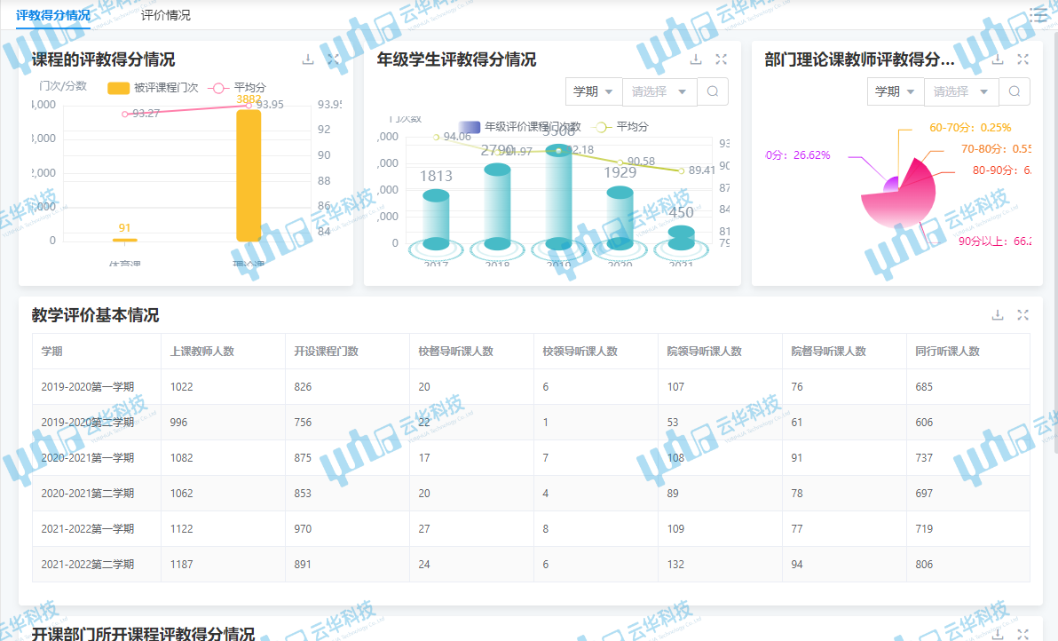Viewport: 1058px width, 641px height.
Task: Click the 80-90分 pie label
Action: coord(1001,170)
